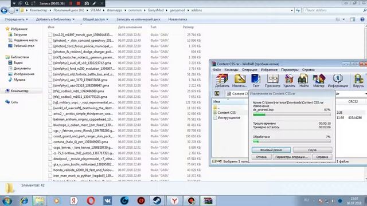Screen dimensions: 367x206
Task: Switch to the WinRAR taskbar button
Action: click(208, 201)
